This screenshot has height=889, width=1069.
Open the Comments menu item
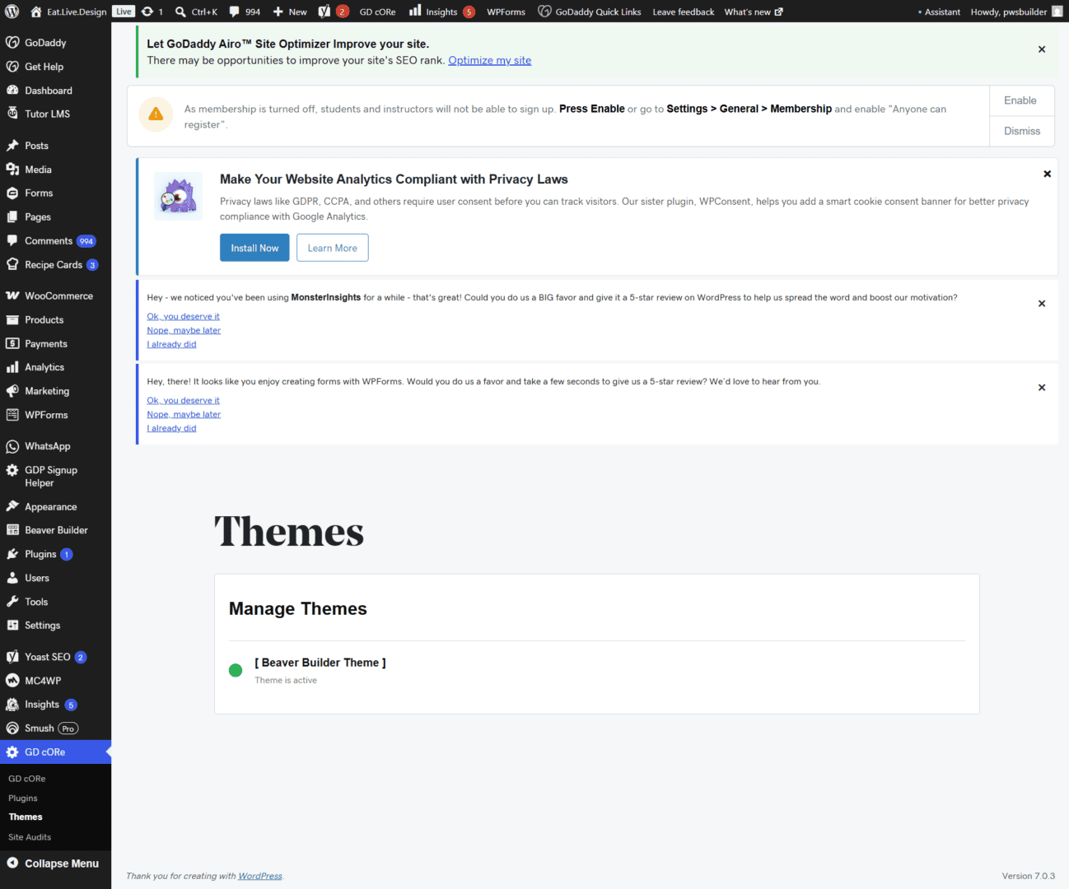tap(55, 241)
